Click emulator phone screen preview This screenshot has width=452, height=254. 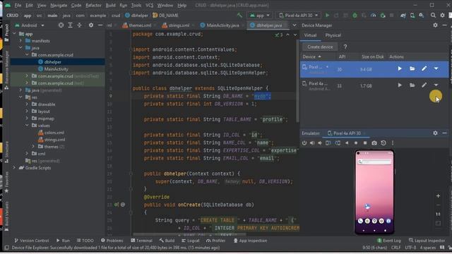(374, 192)
